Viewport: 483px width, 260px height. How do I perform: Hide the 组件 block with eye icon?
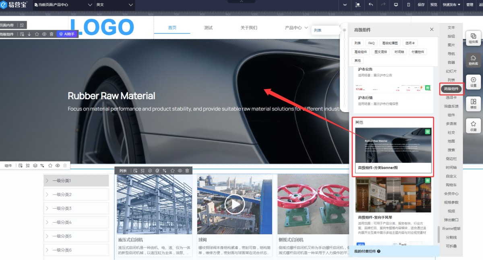[58, 166]
